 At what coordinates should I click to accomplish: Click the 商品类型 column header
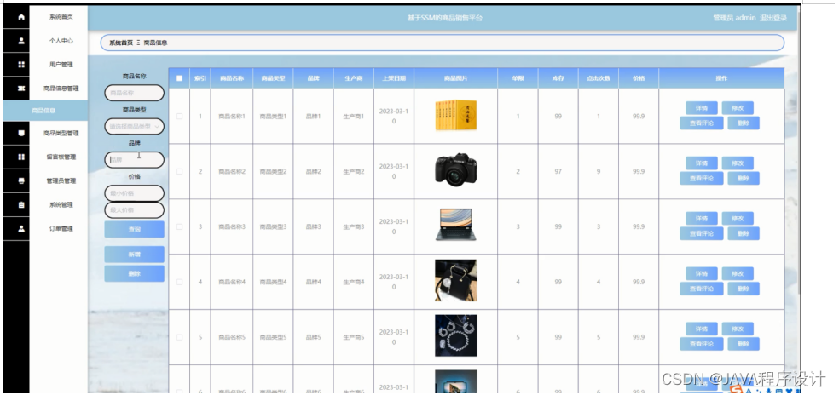click(273, 78)
